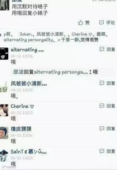Image resolution: width=117 pixels, height=170 pixels.
Task: Select 邵波's reply to alternating personga
Action: click(x=56, y=72)
